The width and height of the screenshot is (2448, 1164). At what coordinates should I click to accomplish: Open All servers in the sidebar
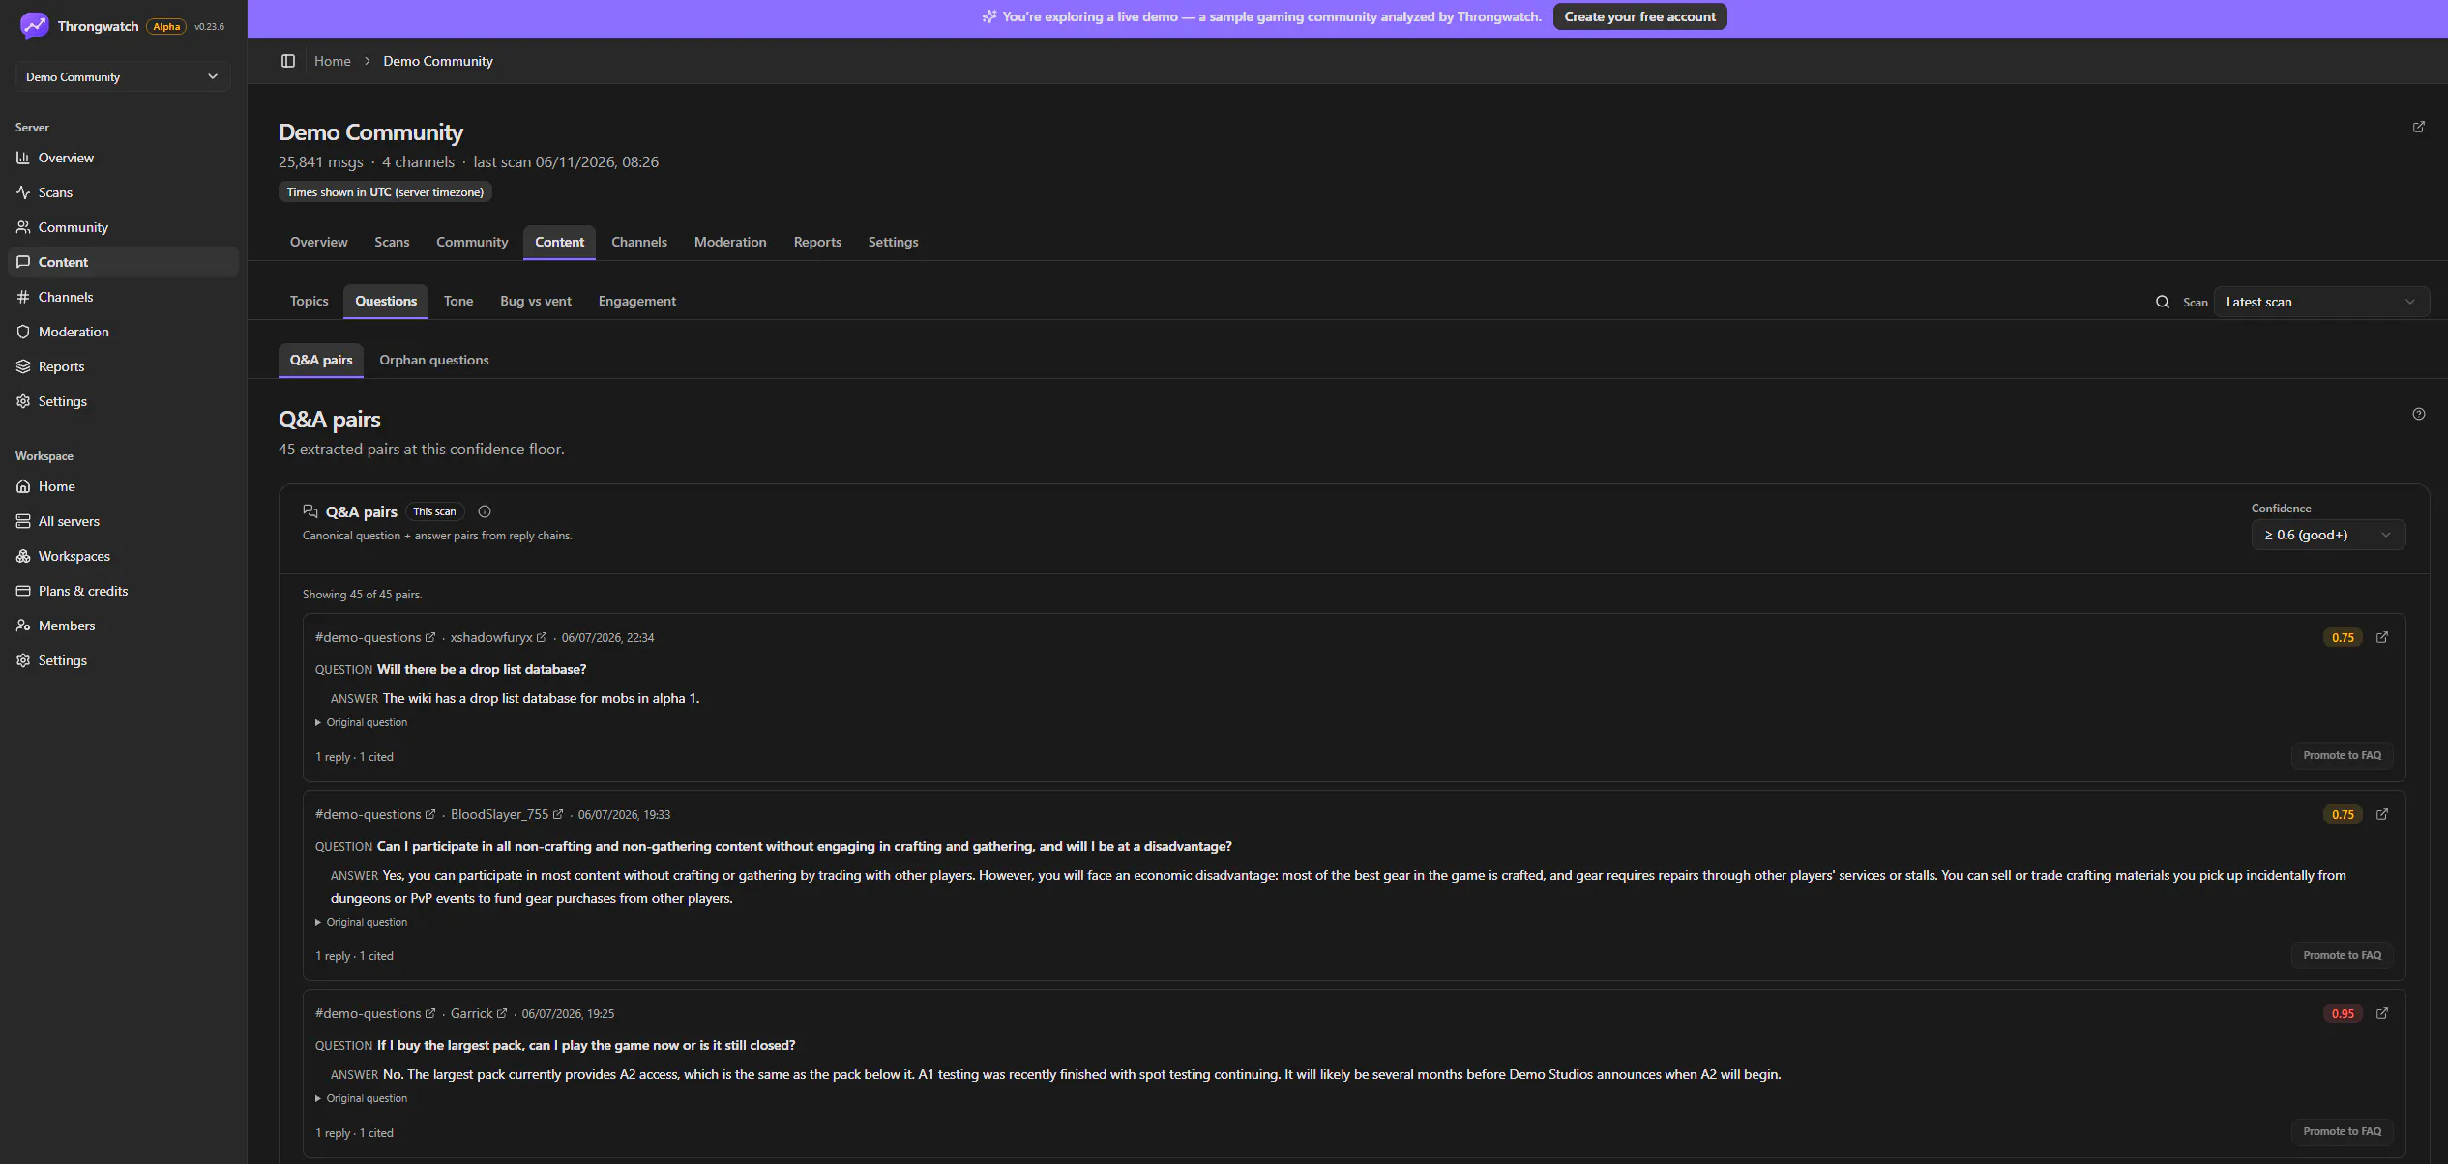[x=123, y=521]
